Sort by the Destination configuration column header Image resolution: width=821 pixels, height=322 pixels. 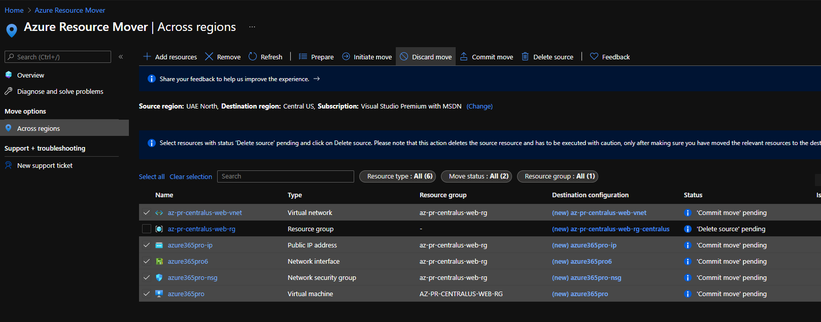point(590,195)
